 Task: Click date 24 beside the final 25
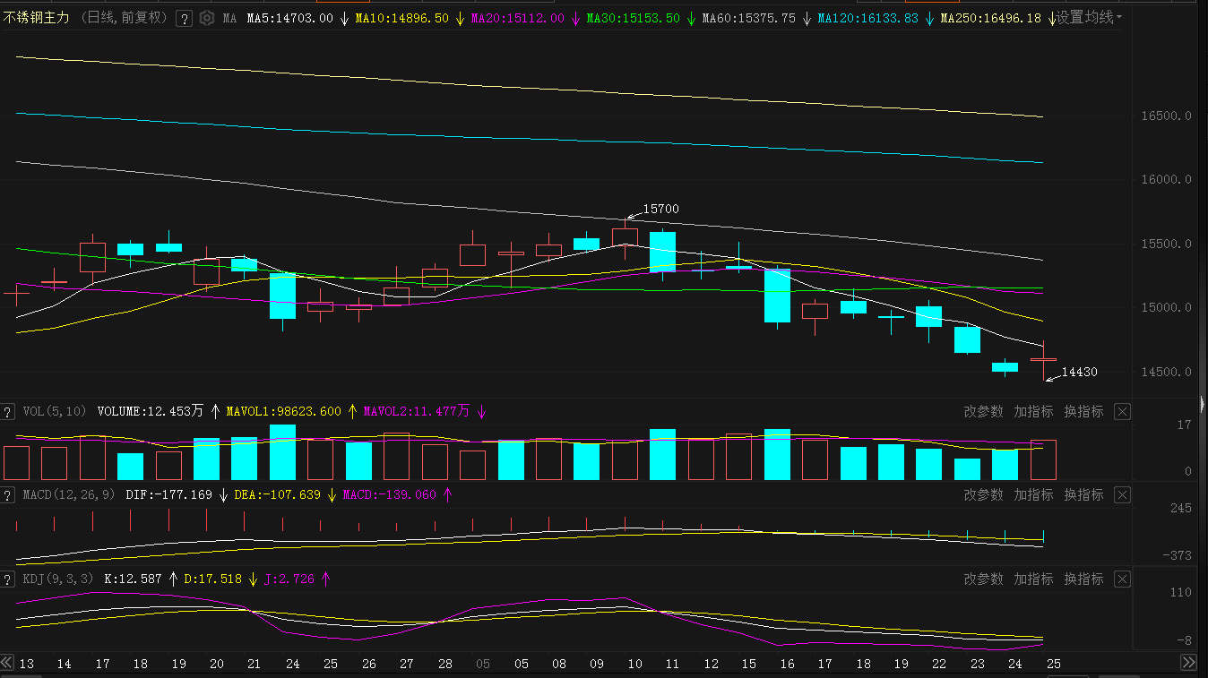pyautogui.click(x=1015, y=664)
